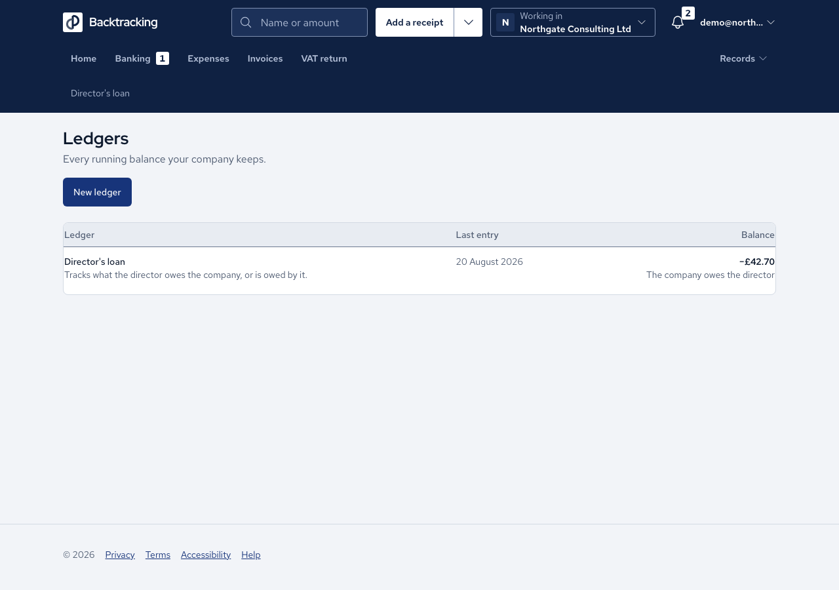This screenshot has width=839, height=590.
Task: Click the Banking badge showing 1
Action: coord(163,58)
